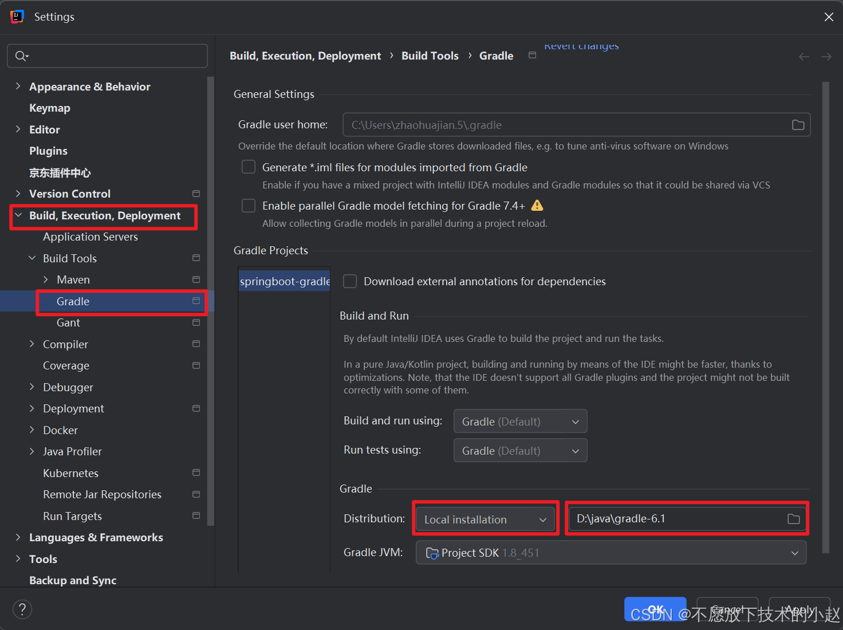Screen dimensions: 843x630
Task: Click the settings tree vertical scrollbar
Action: pyautogui.click(x=211, y=301)
